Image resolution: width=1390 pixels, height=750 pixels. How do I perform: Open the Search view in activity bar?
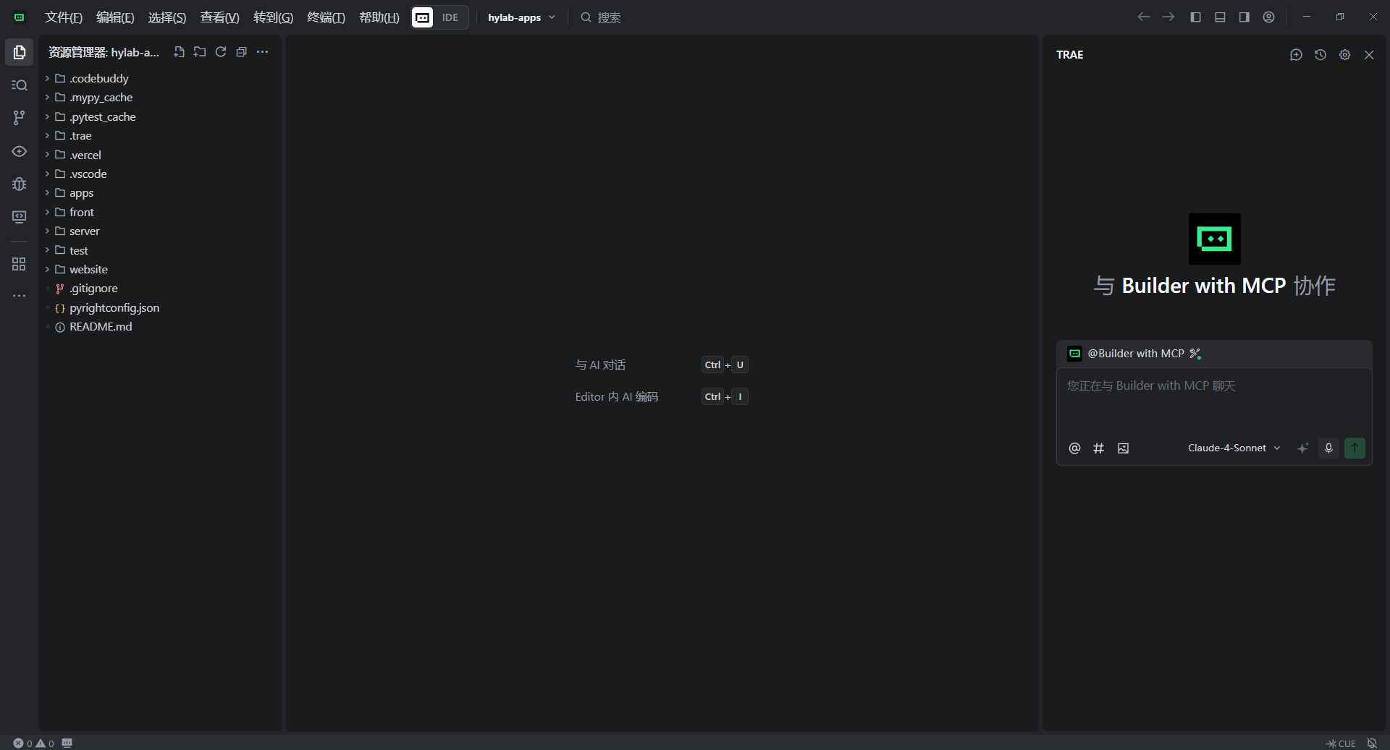(x=20, y=85)
